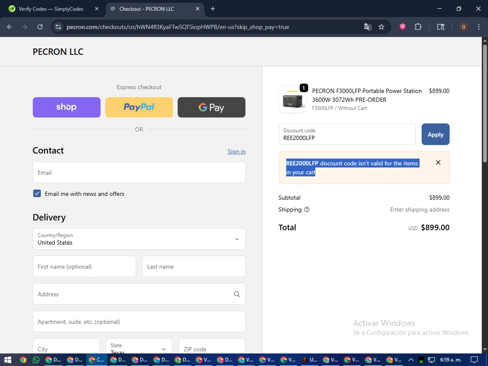Viewport: 488px width, 366px height.
Task: Go back to the previous page
Action: coord(9,27)
